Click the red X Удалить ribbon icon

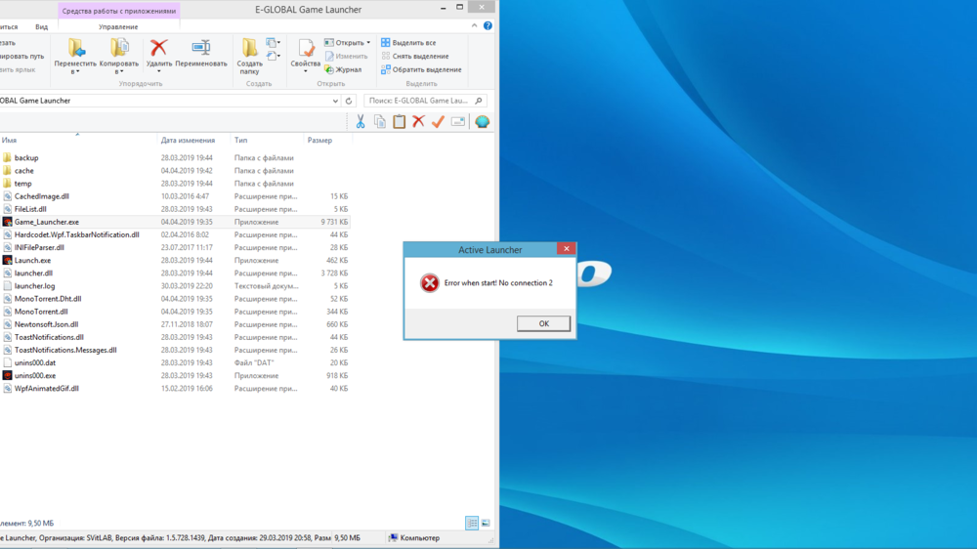click(x=159, y=49)
